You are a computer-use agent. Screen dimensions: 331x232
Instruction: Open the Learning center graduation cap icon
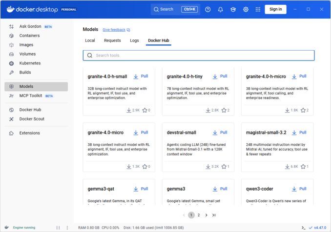[233, 9]
